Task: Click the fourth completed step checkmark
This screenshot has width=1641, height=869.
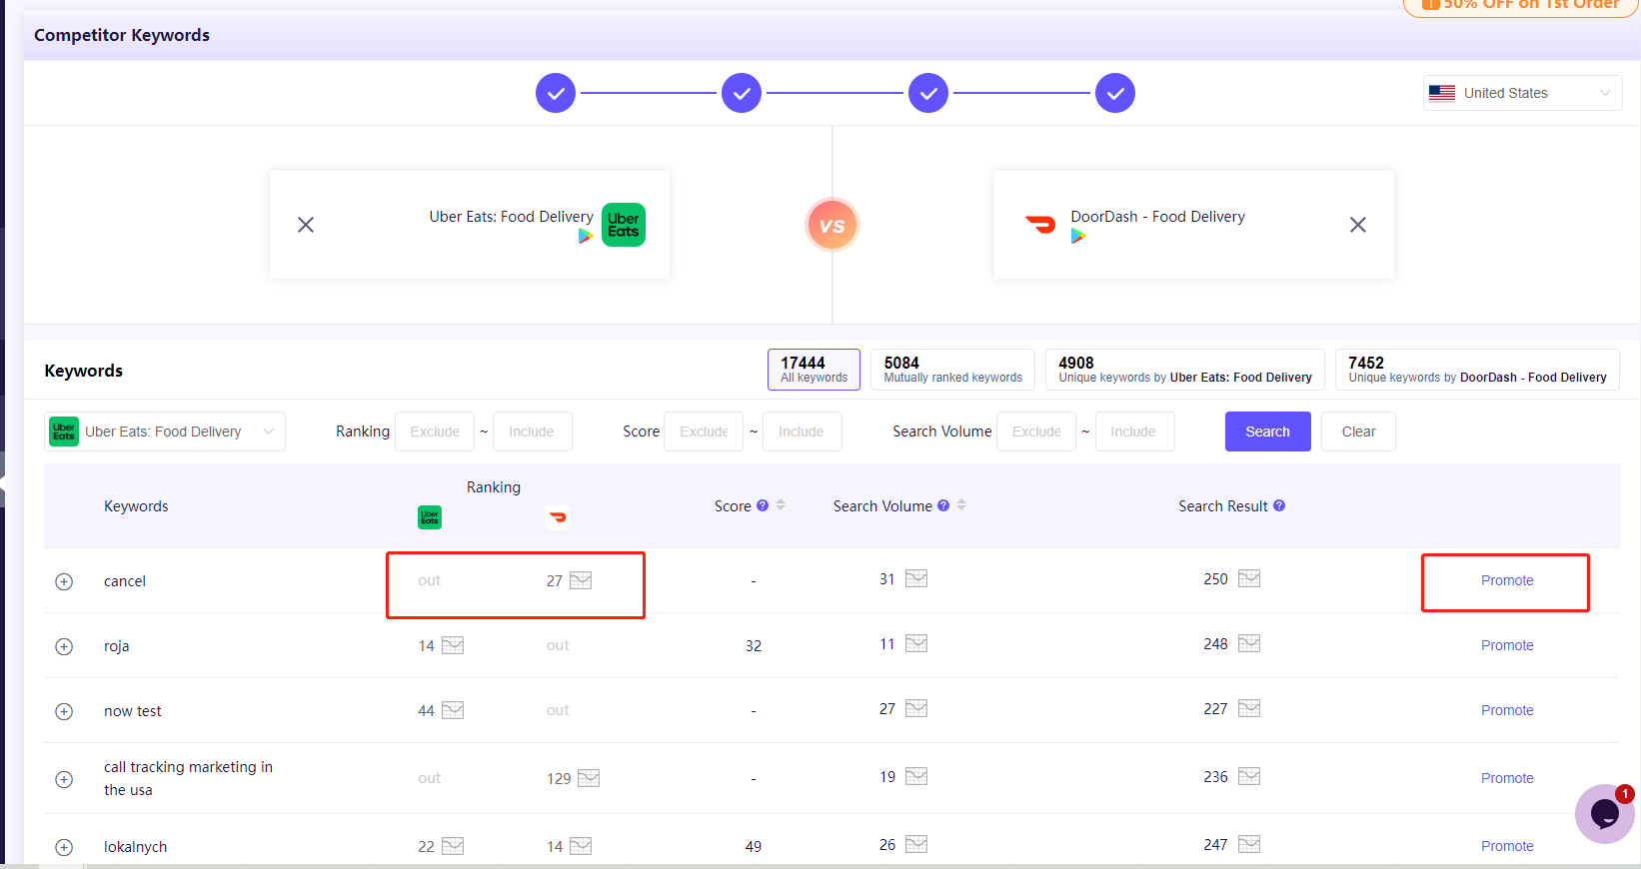Action: coord(1115,93)
